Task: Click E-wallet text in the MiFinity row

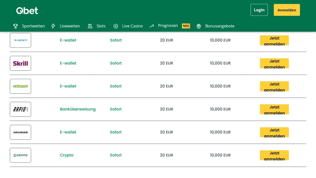Action: (68, 40)
